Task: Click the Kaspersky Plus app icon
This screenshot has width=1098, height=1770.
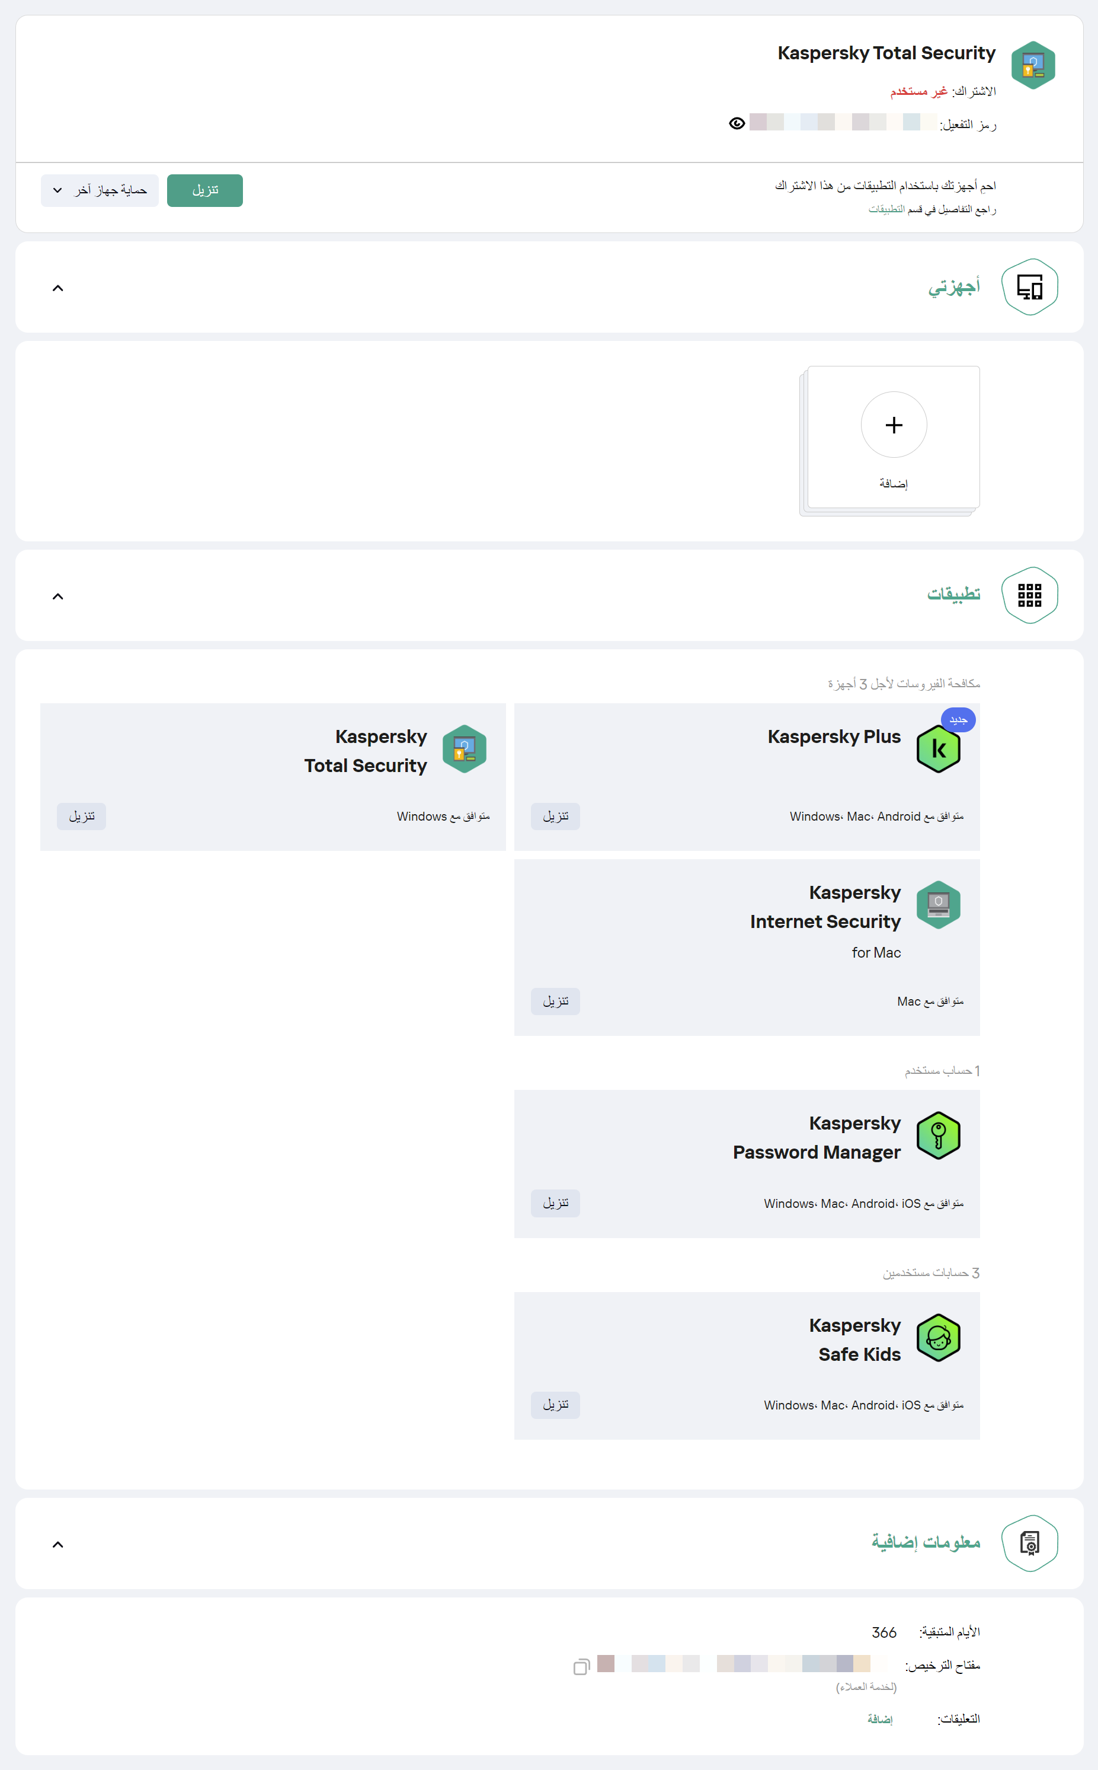Action: coord(937,749)
